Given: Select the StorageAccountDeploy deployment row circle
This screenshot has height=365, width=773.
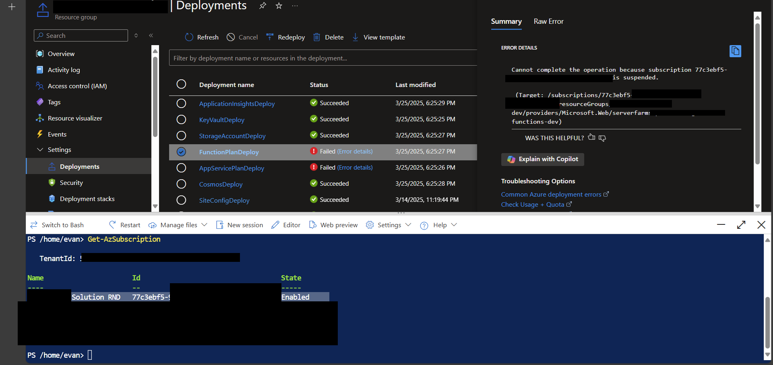Looking at the screenshot, I should coord(181,135).
